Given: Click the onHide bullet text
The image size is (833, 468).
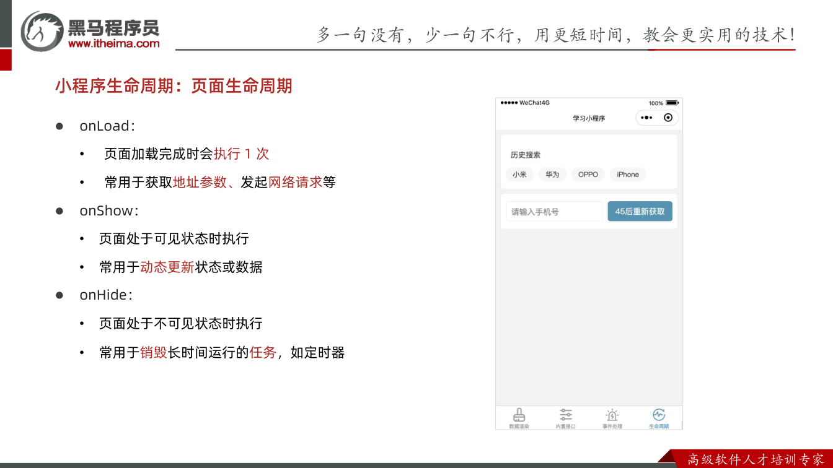Looking at the screenshot, I should (106, 295).
